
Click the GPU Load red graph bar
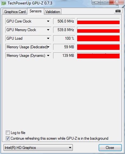click(x=98, y=38)
